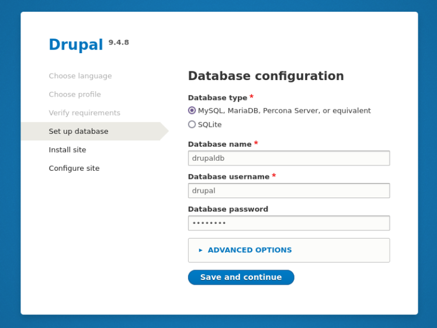Click the Database name label
The height and width of the screenshot is (328, 437).
[x=220, y=144]
